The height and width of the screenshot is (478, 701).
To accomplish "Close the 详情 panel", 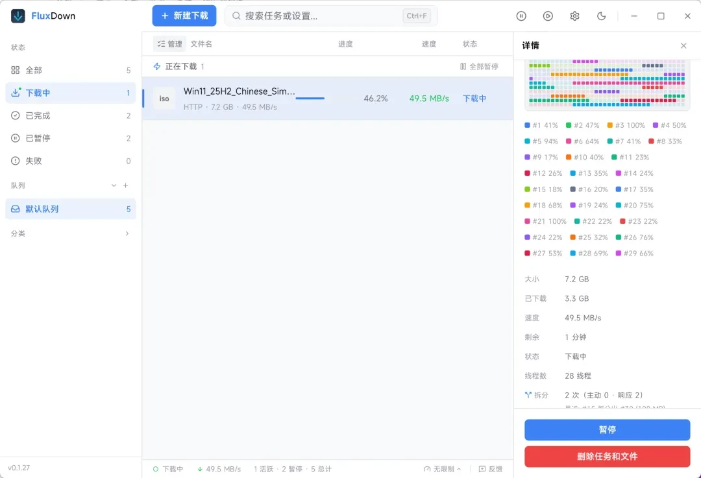I will point(683,45).
